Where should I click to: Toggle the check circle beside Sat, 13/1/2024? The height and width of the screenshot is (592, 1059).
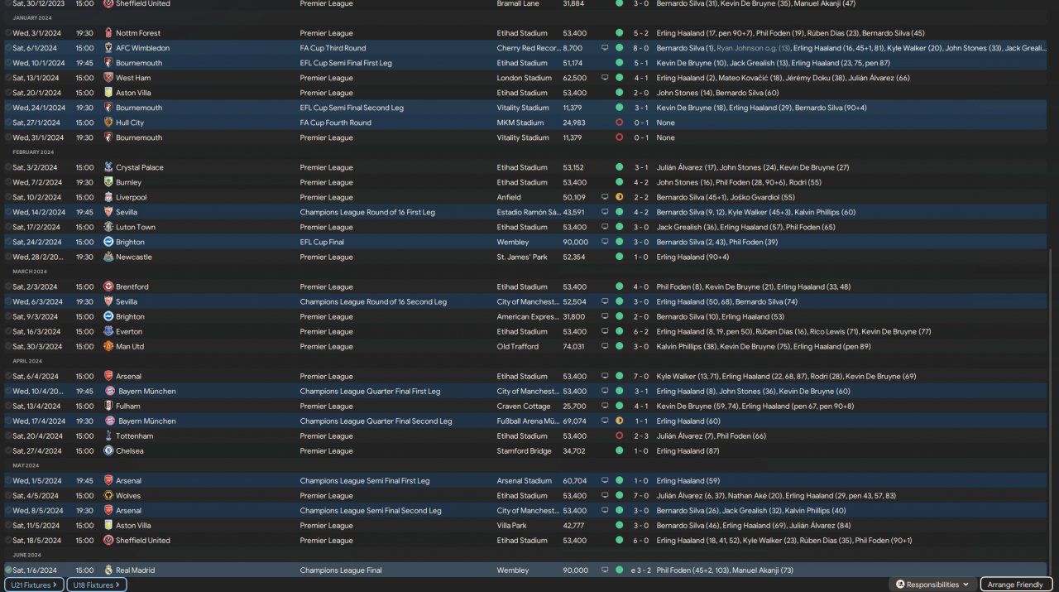[8, 78]
